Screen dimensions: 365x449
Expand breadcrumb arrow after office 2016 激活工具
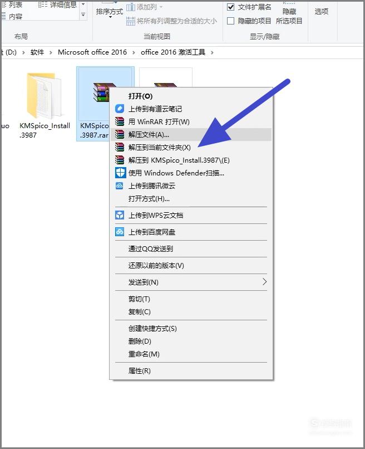click(212, 52)
